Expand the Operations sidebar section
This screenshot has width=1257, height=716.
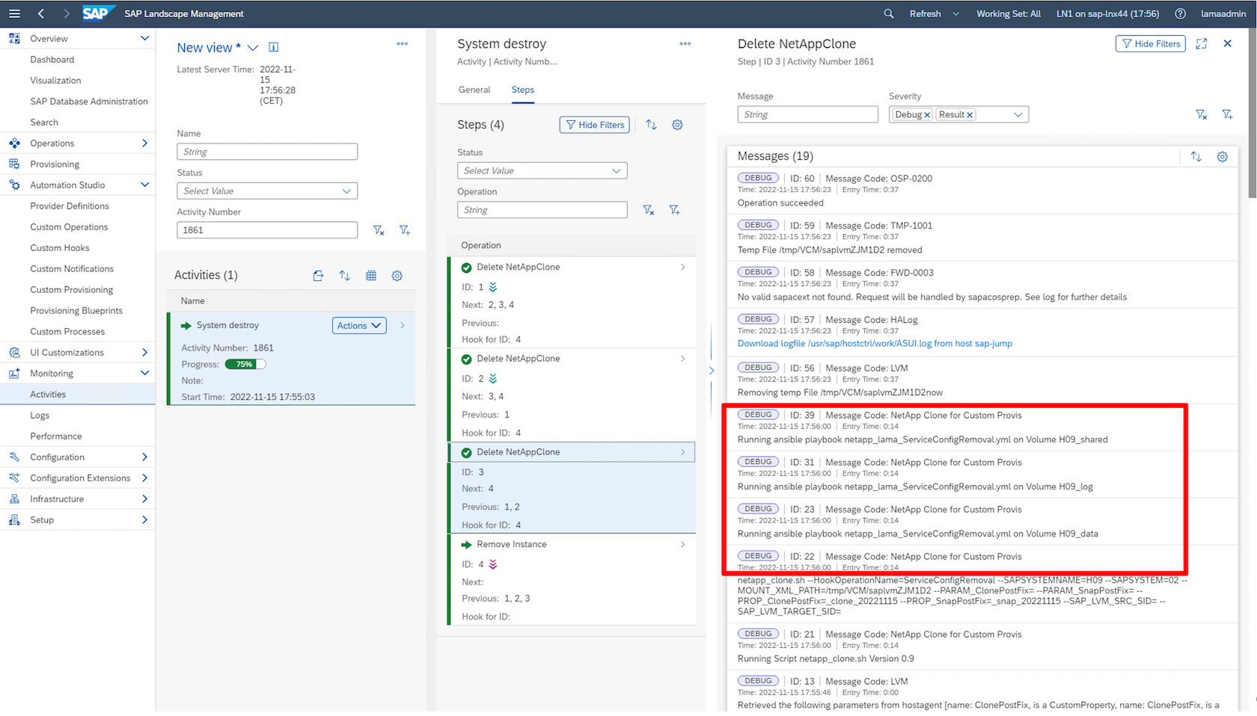click(144, 143)
